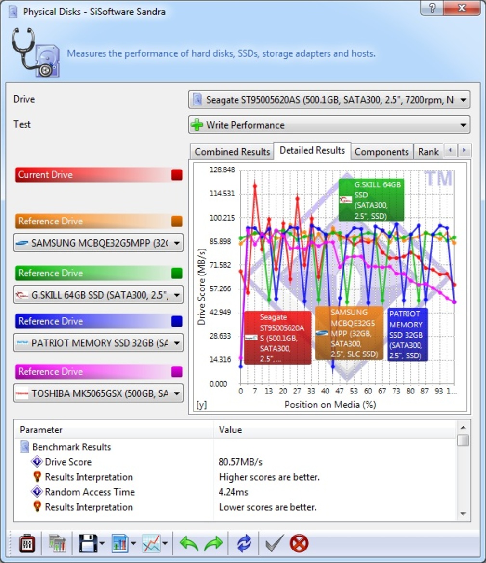Viewport: 486px width, 563px height.
Task: Click the Parameter column header
Action: [114, 430]
